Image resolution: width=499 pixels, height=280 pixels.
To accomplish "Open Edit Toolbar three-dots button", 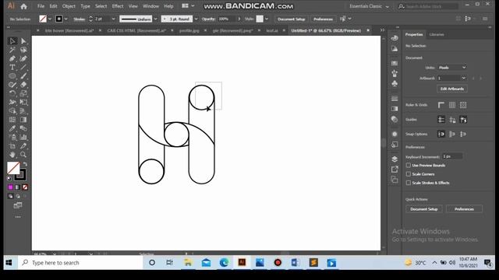I will tap(18, 217).
